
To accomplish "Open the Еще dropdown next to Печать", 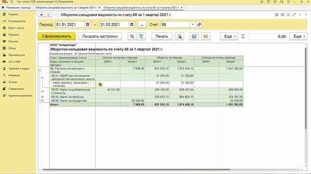I will (x=229, y=36).
